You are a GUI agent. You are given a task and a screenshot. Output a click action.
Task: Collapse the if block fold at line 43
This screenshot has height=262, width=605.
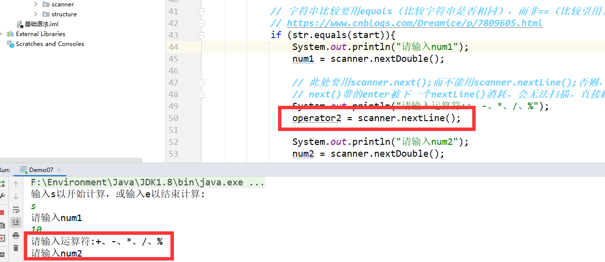pyautogui.click(x=201, y=35)
